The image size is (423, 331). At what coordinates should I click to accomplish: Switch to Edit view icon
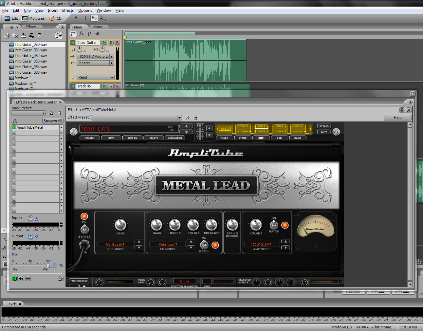(x=7, y=18)
